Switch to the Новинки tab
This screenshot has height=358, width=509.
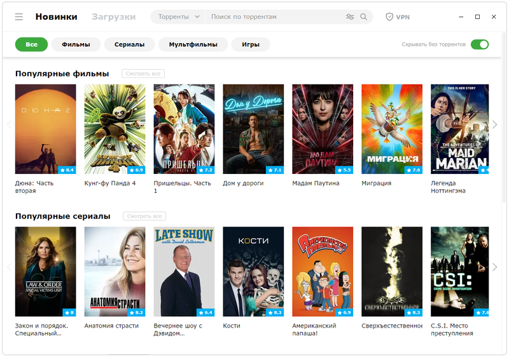coord(56,17)
